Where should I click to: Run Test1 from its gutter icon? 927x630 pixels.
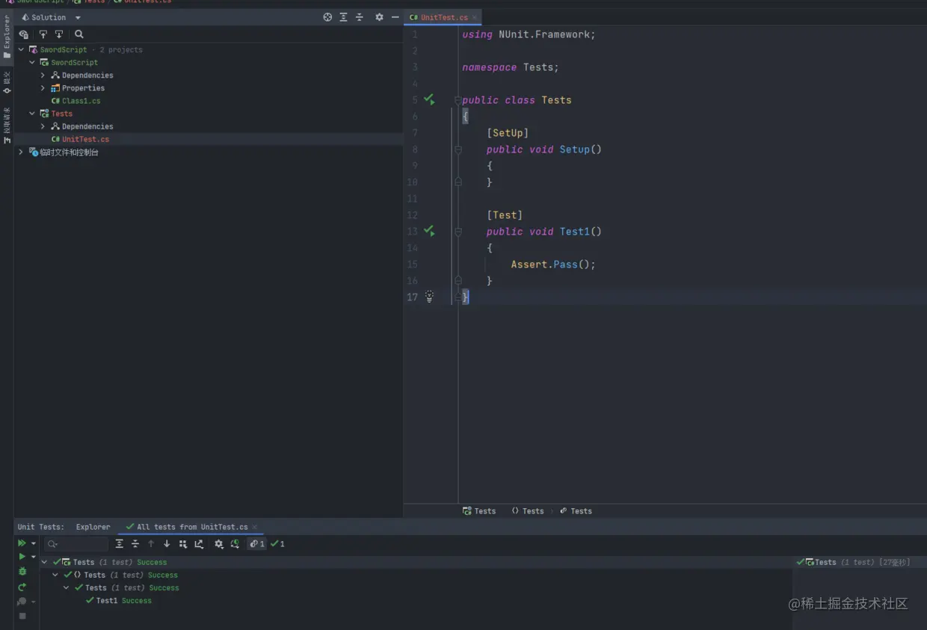tap(429, 231)
